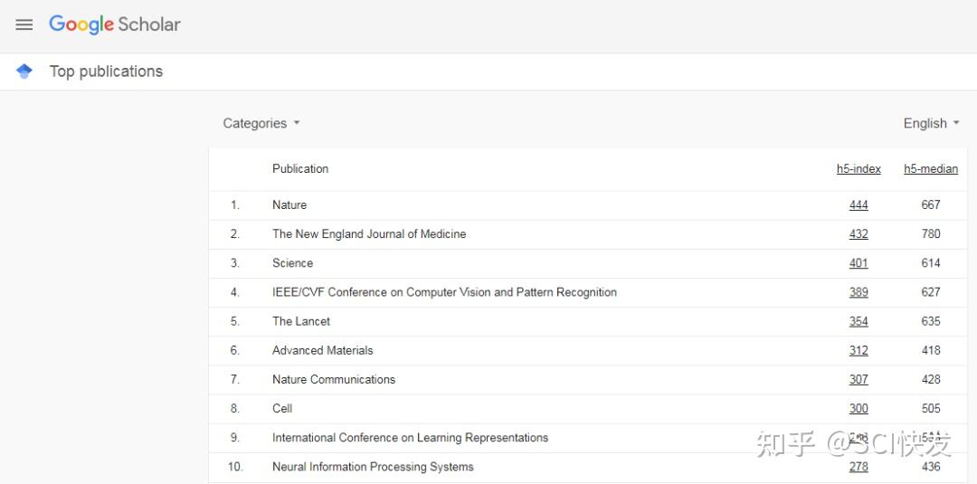Screen dimensions: 977x484
Task: Open the h5-index 432 link
Action: (858, 234)
